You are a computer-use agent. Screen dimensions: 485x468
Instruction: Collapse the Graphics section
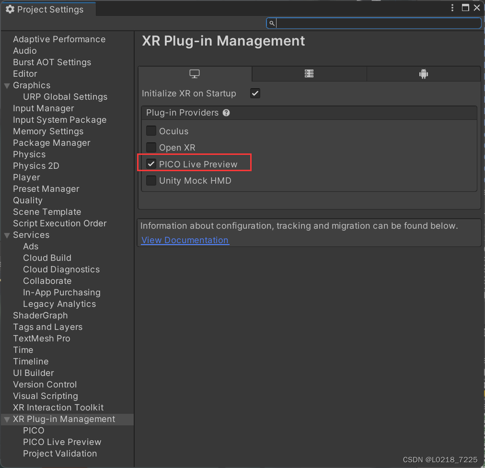click(7, 85)
